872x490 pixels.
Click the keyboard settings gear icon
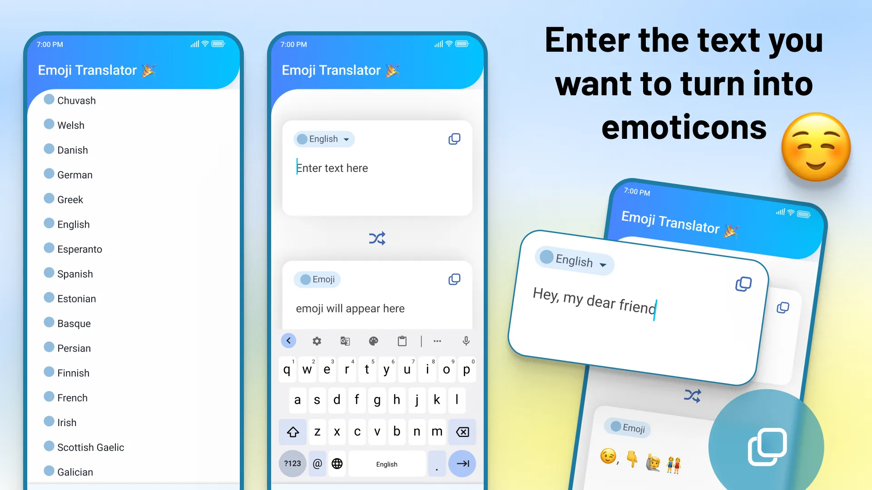317,340
